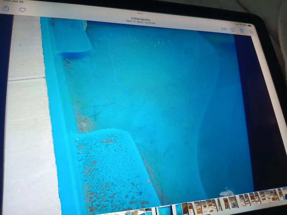Viewport: 287px width, 215px height.
Task: Show photo info with the Info icon
Action: tap(232, 30)
